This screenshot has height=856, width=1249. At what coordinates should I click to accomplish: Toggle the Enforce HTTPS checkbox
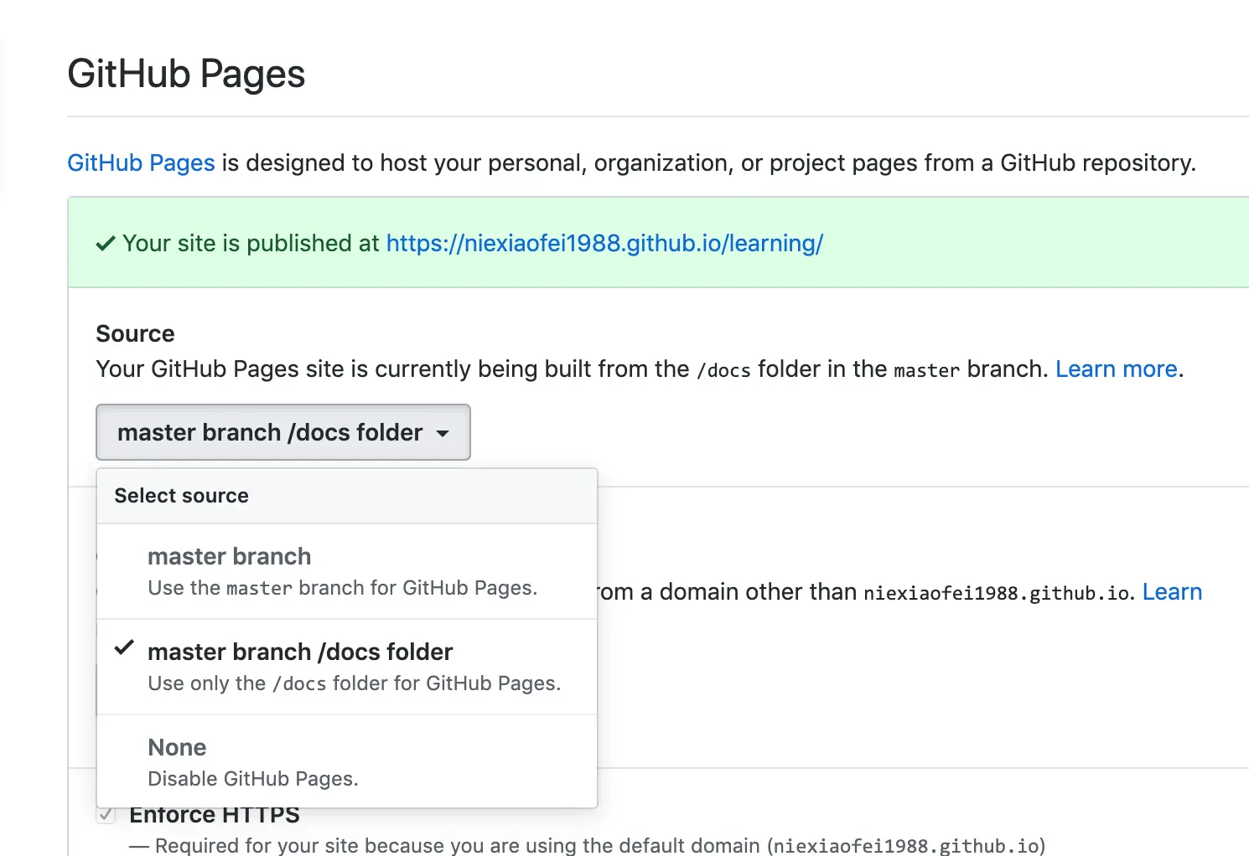click(106, 815)
